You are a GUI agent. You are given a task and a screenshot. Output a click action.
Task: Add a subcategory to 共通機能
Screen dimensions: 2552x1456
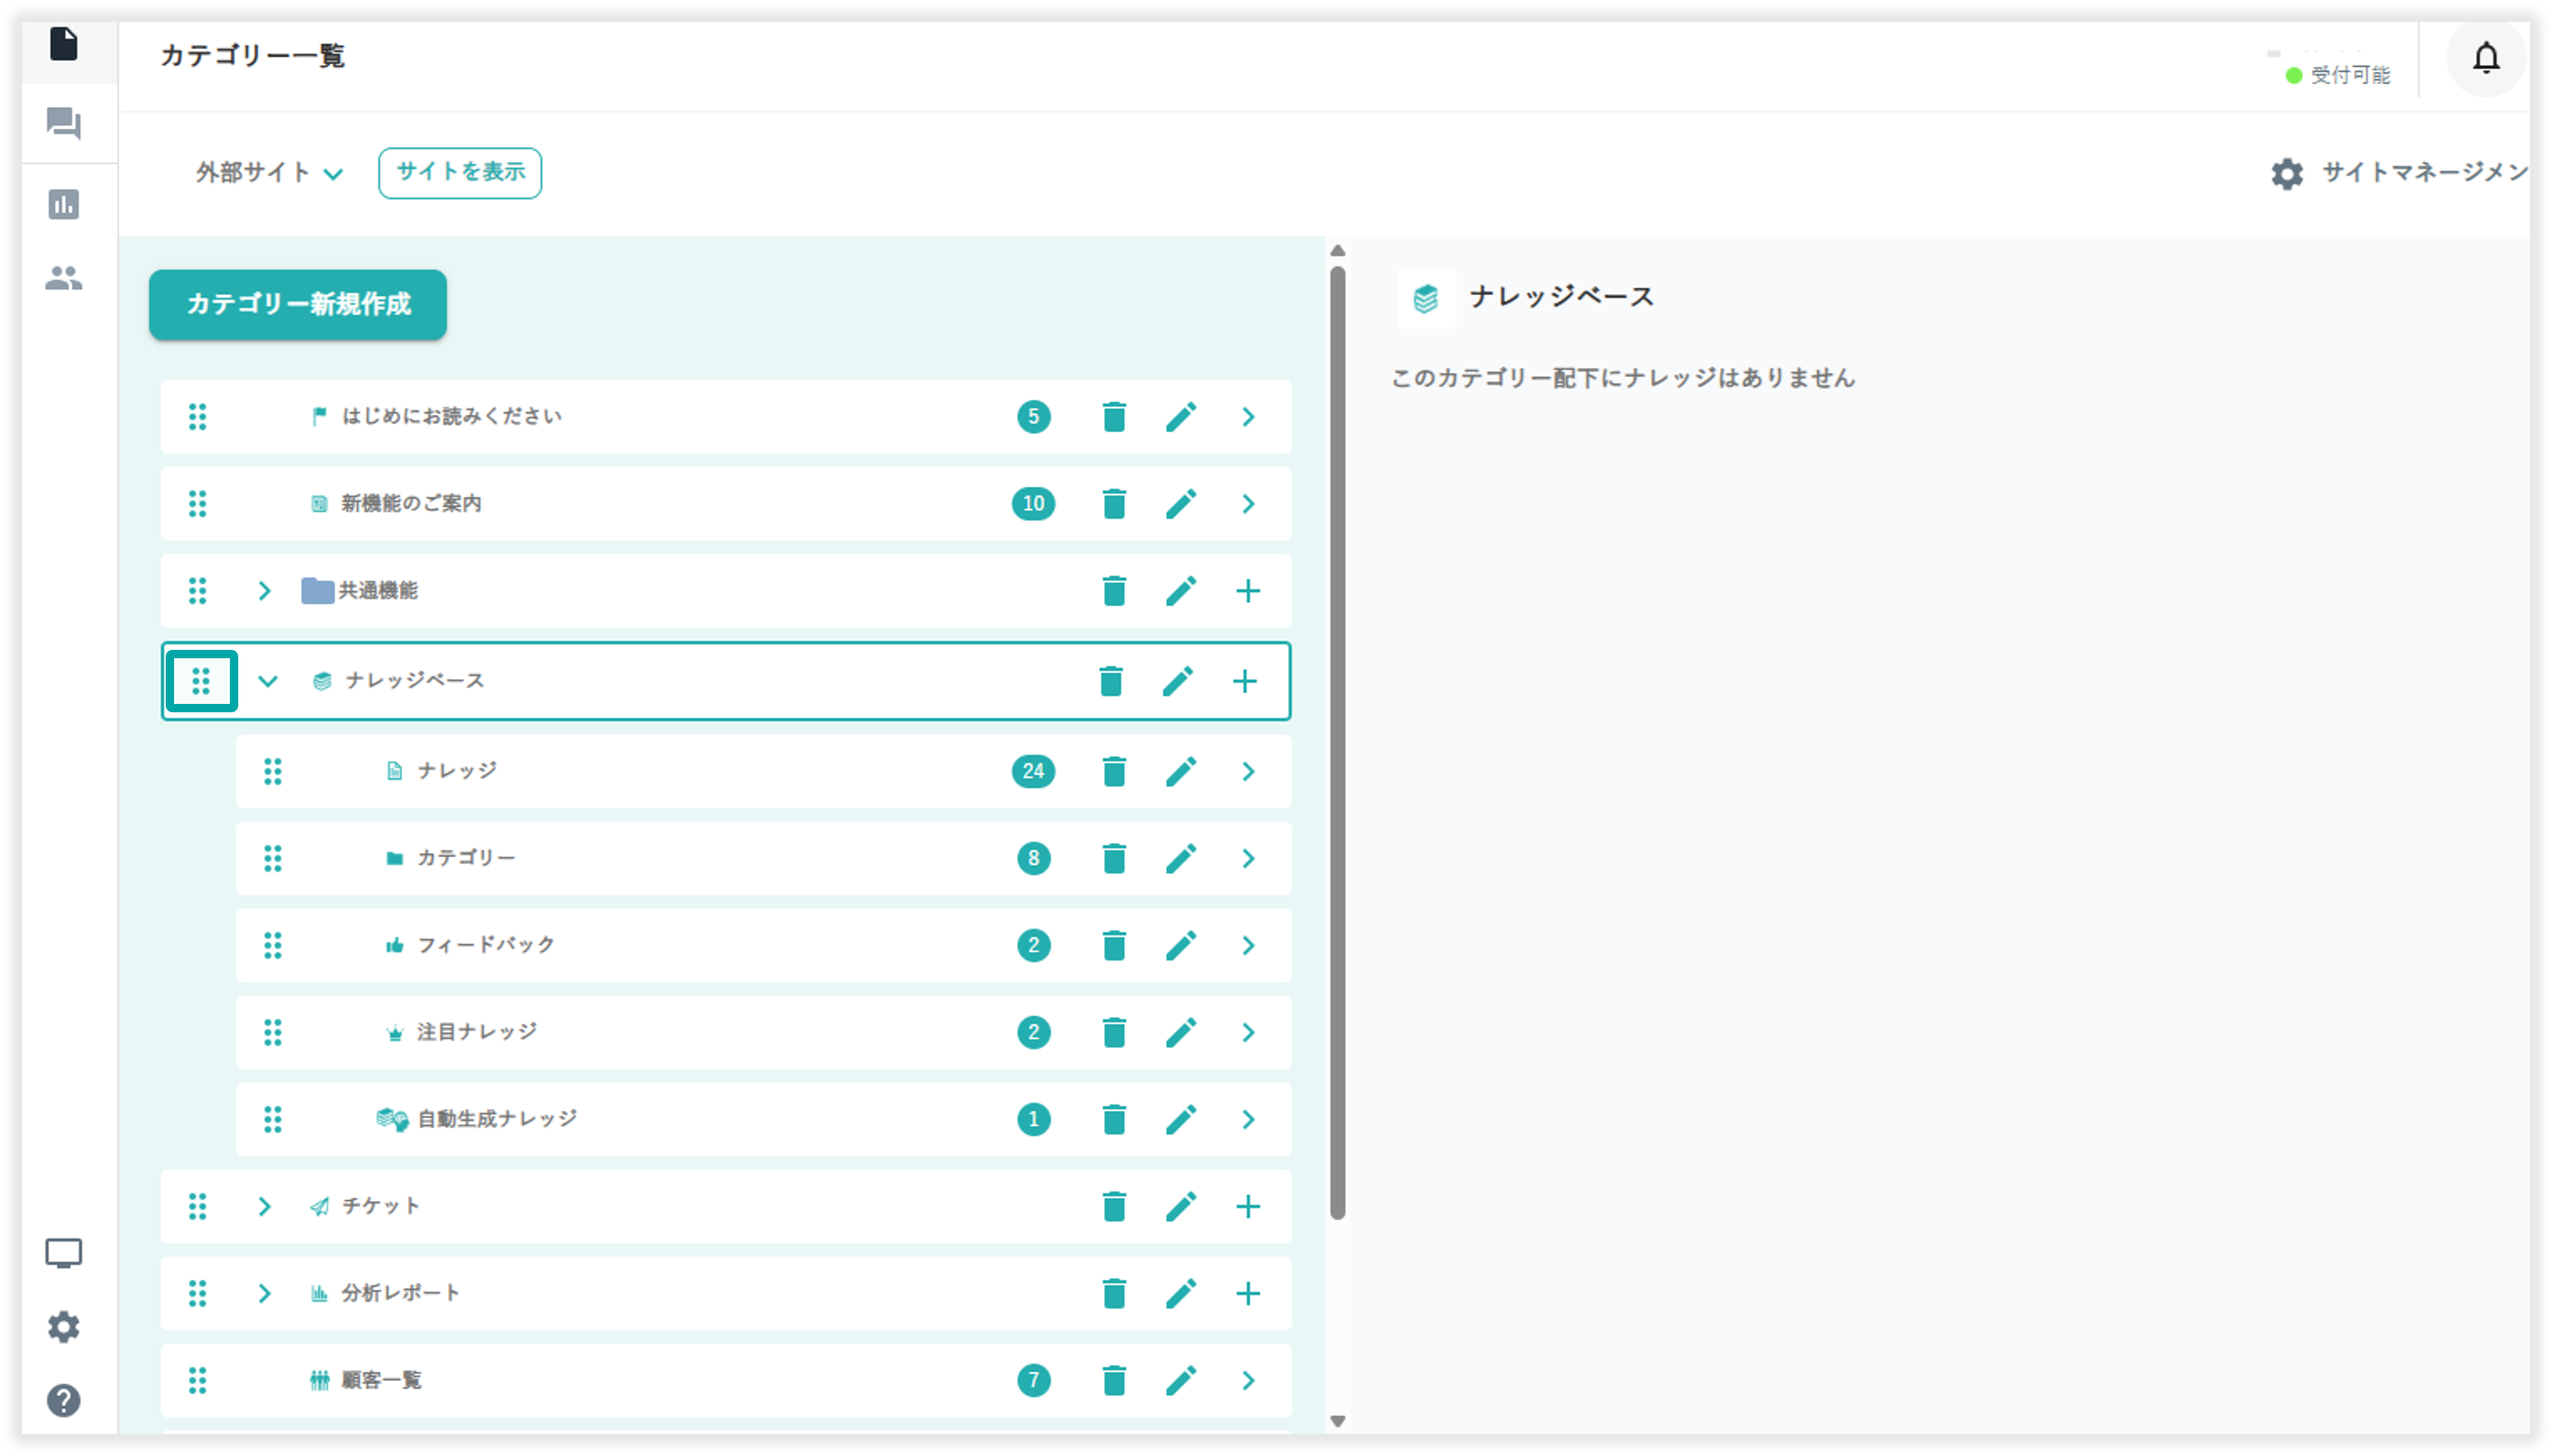pyautogui.click(x=1247, y=591)
